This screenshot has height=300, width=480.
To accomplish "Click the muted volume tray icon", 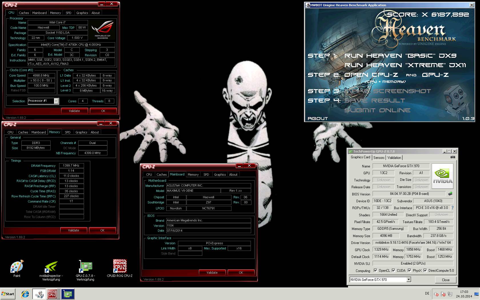I will [x=436, y=294].
